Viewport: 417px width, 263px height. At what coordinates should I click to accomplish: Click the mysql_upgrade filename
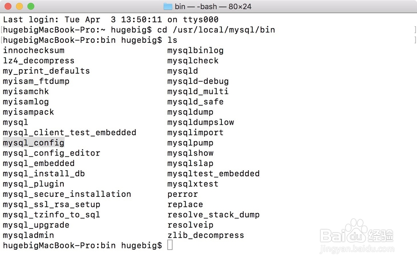36,225
